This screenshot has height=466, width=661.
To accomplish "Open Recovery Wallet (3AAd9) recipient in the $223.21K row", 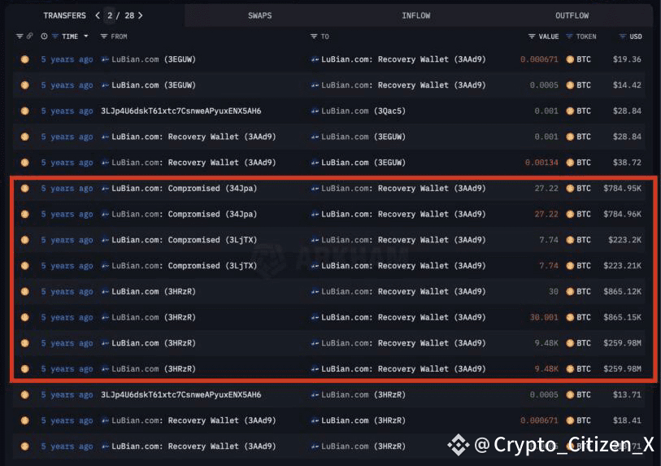I will click(403, 266).
